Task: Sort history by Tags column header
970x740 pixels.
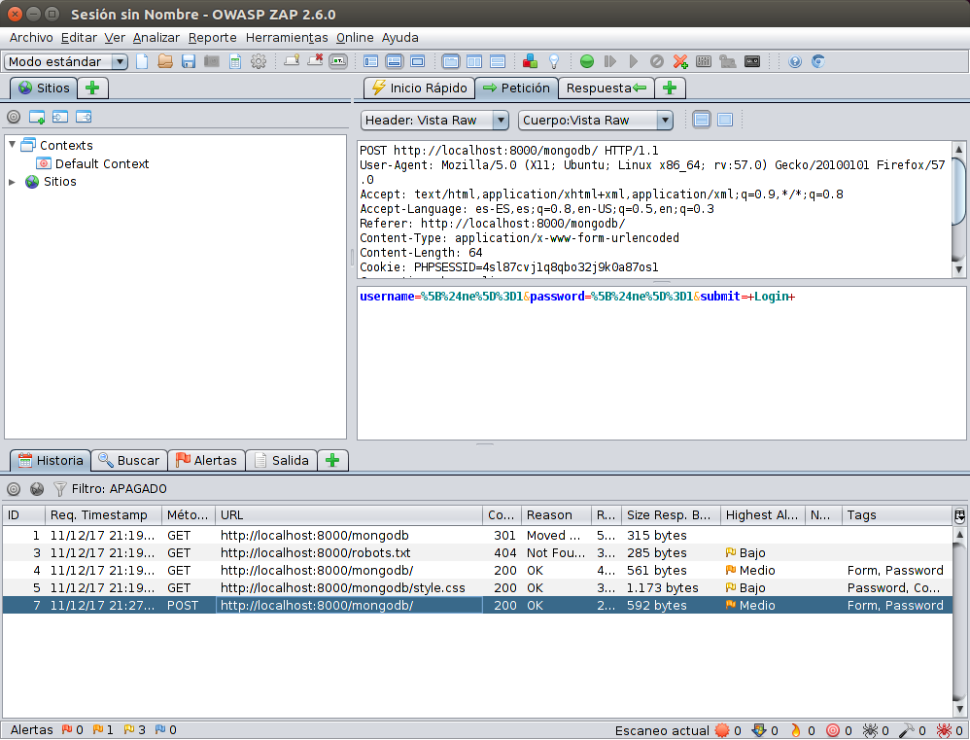Action: click(897, 514)
